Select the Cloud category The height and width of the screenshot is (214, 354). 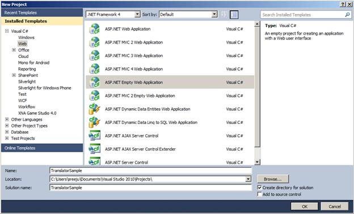(23, 56)
